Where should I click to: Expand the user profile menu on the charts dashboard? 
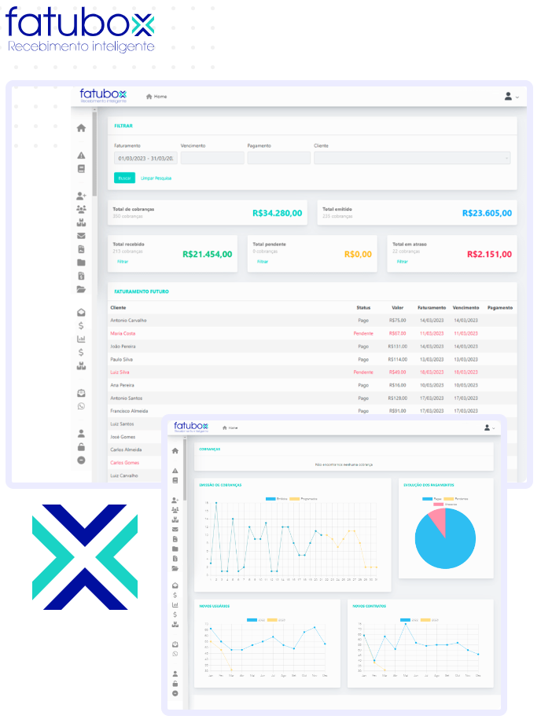[x=488, y=428]
